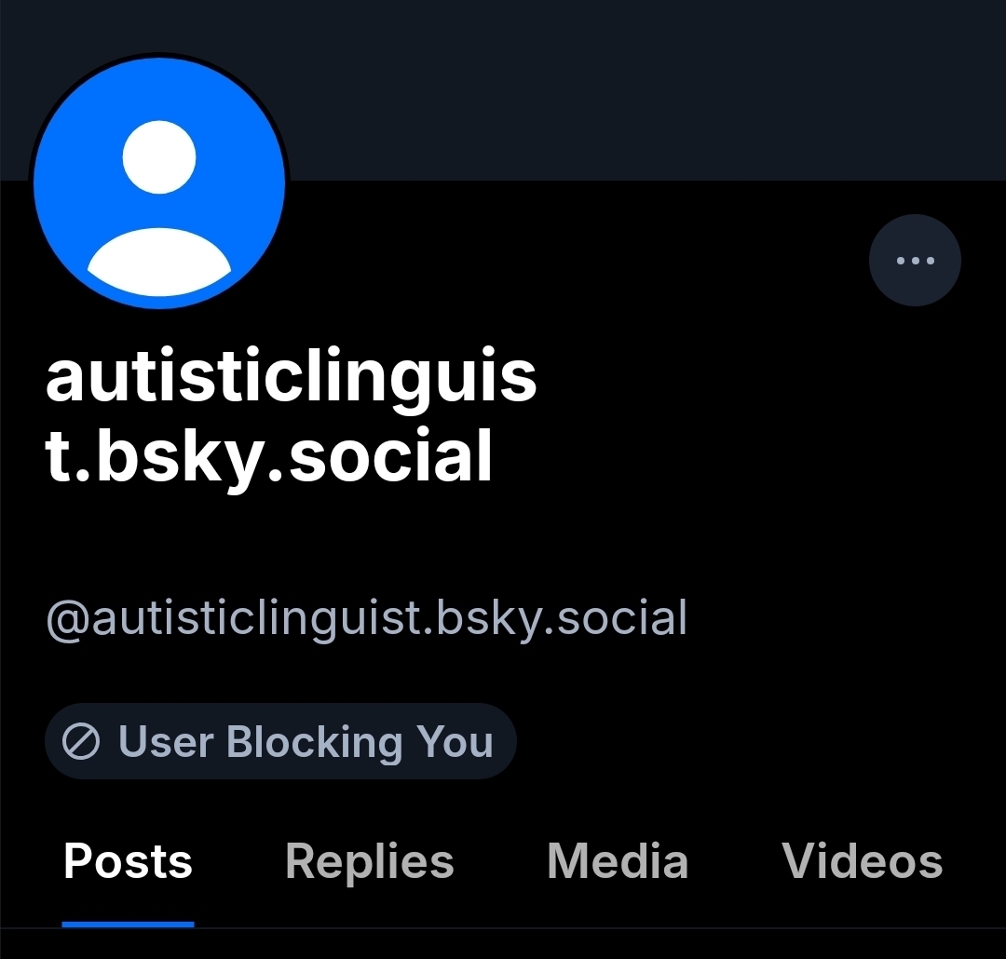Viewport: 1006px width, 959px height.
Task: Click the blue underline beneath Posts
Action: (128, 925)
